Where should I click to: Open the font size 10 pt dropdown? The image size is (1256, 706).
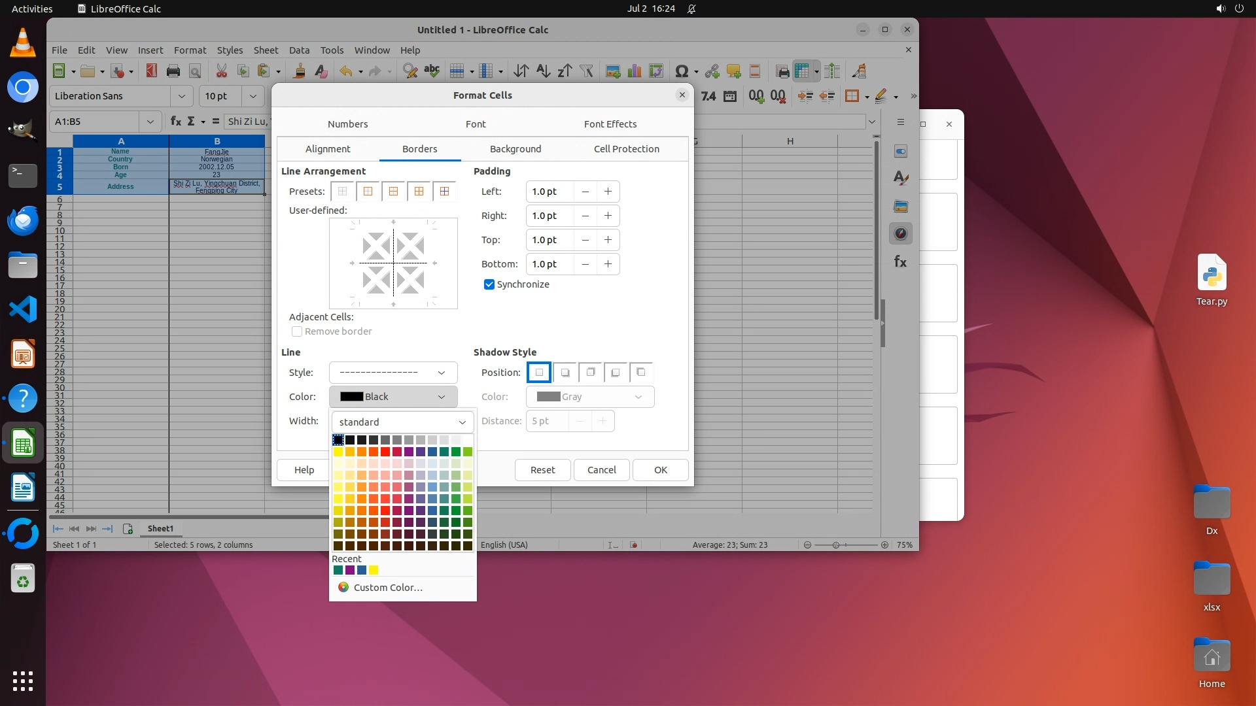253,96
